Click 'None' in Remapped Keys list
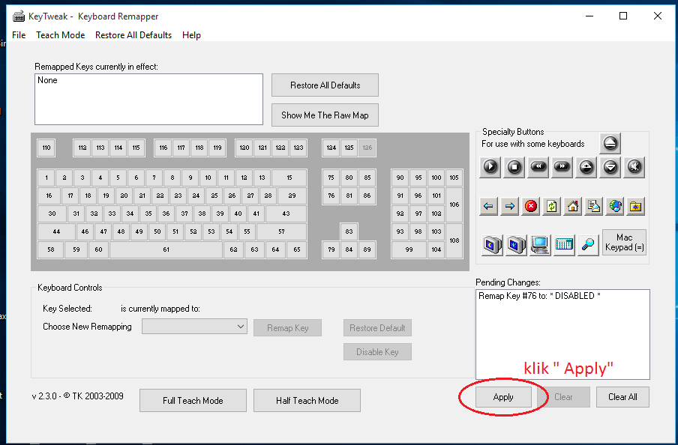Screen dimensions: 678x445 [x=47, y=80]
